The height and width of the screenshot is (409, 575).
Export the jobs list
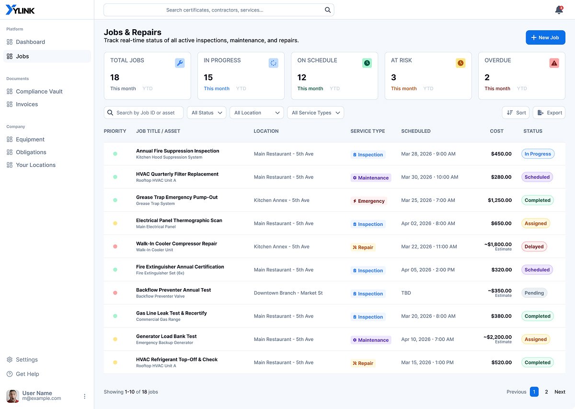click(x=549, y=113)
